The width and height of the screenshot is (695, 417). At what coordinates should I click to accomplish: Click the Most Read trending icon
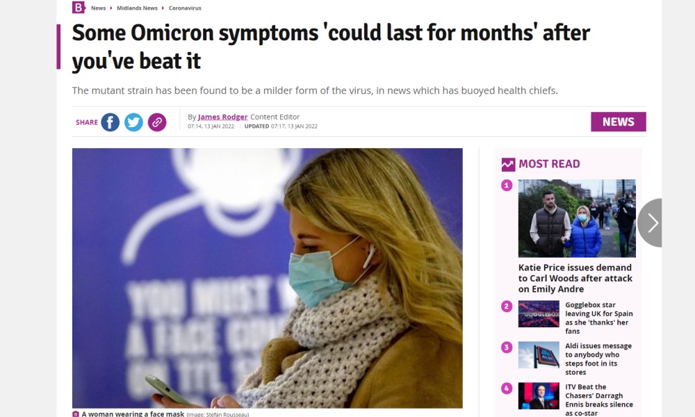pos(509,165)
